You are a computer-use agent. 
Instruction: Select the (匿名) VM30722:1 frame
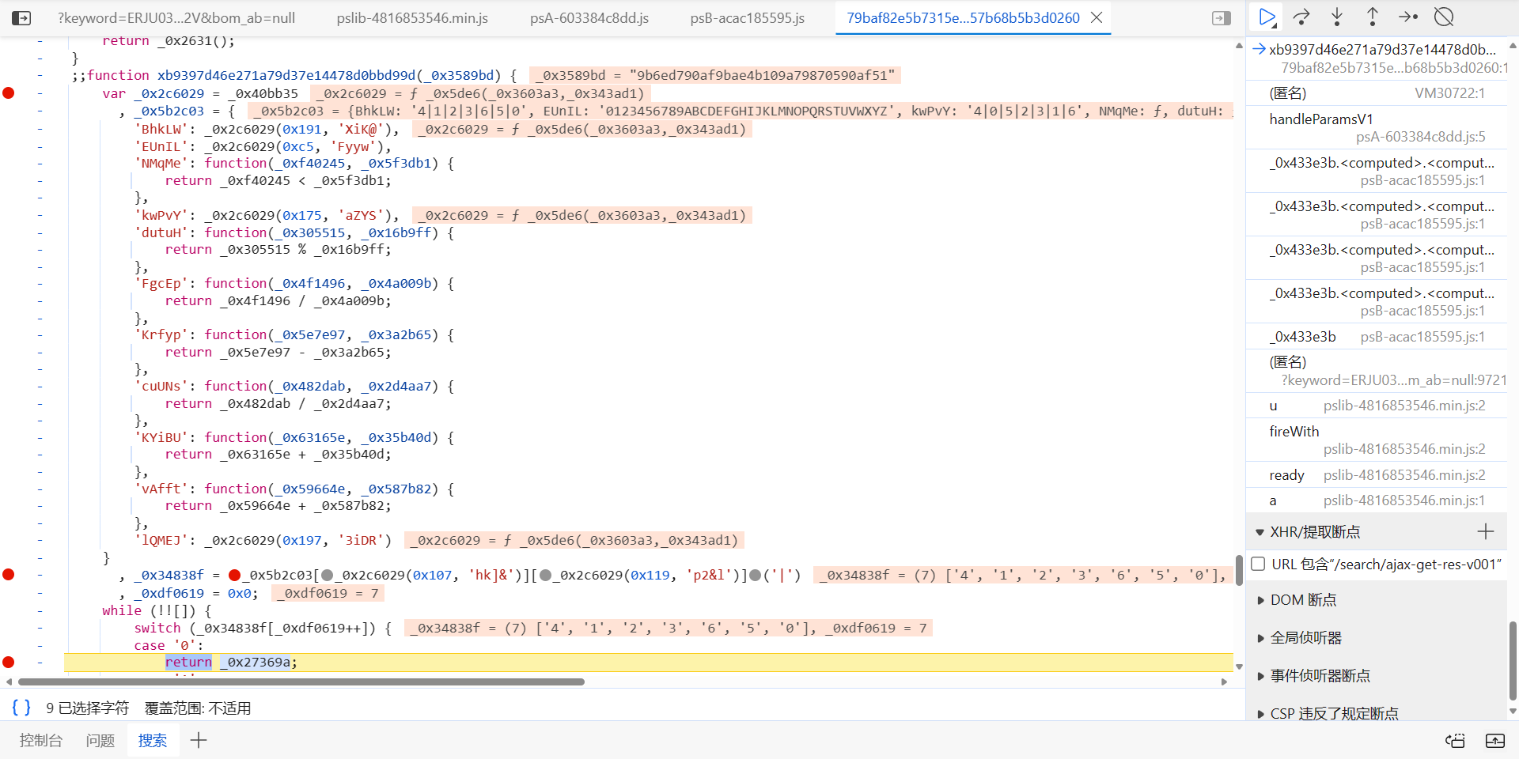(1377, 93)
